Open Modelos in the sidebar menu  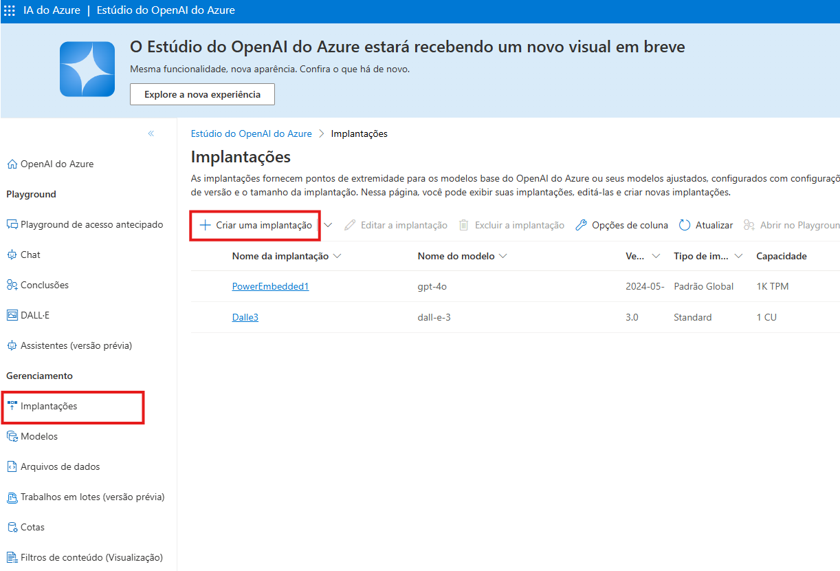39,436
